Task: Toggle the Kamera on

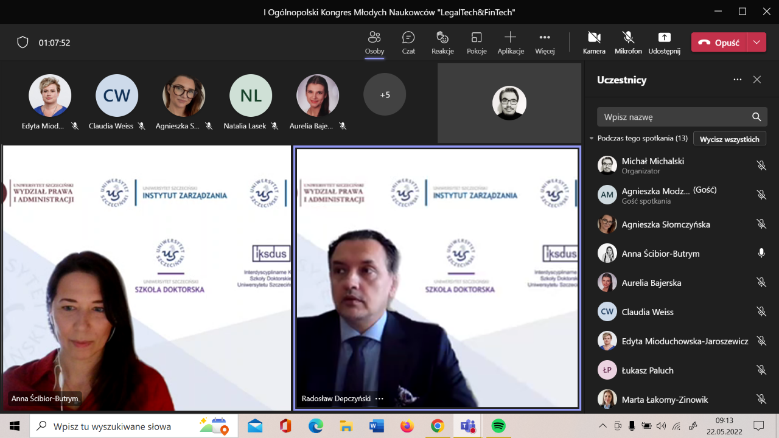Action: 594,43
